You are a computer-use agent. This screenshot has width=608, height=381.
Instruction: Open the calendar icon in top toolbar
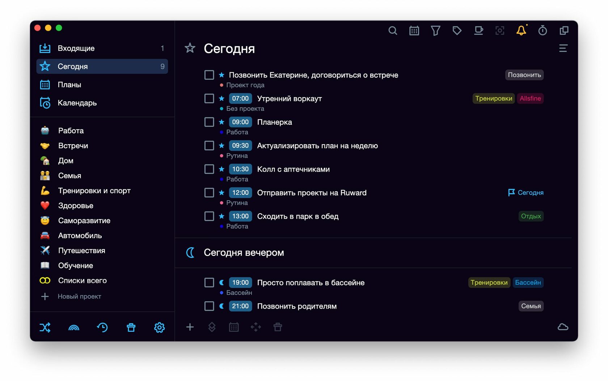(414, 31)
